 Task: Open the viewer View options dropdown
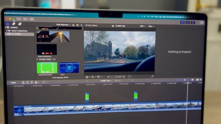click(151, 26)
